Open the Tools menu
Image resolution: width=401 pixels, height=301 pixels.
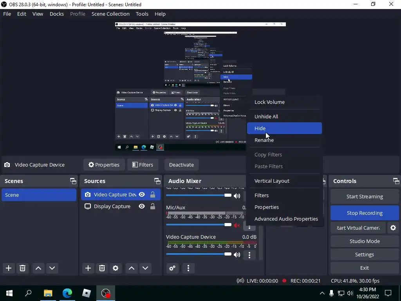pyautogui.click(x=142, y=14)
